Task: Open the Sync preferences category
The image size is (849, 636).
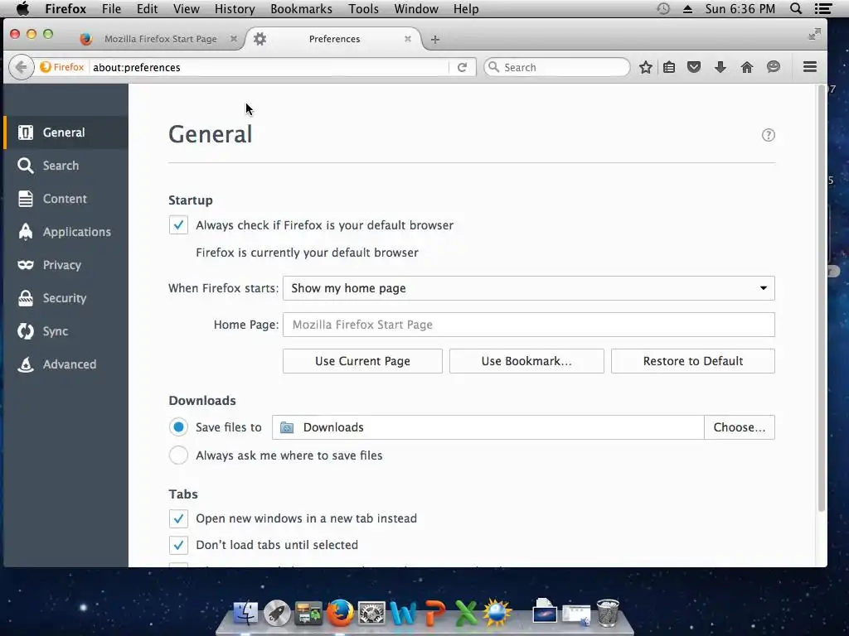Action: coord(65,331)
